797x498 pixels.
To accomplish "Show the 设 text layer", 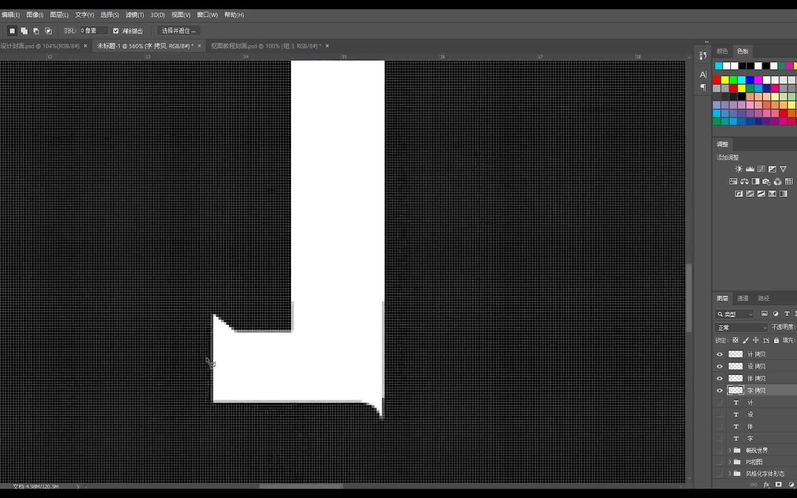I will 720,415.
